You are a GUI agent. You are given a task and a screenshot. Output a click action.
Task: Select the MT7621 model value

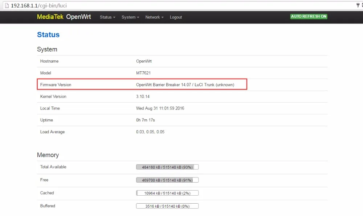[x=143, y=73]
